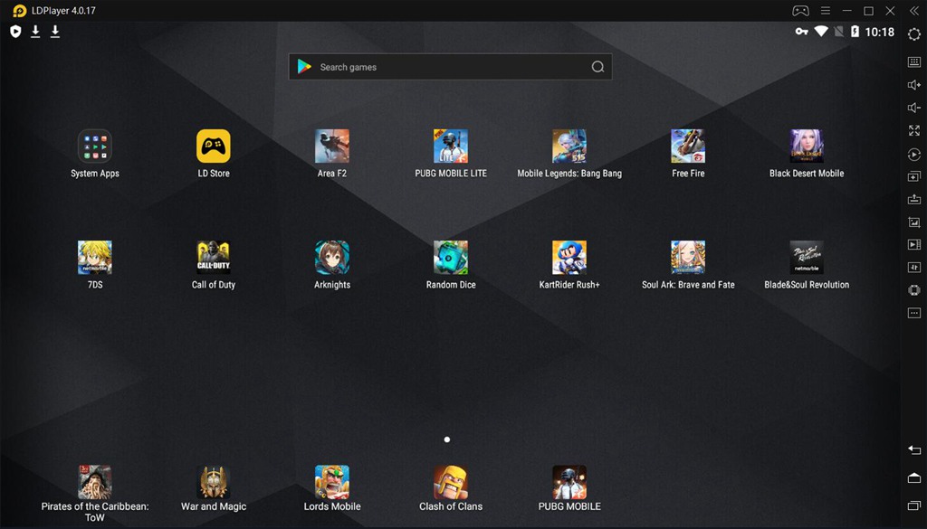Click the home screen page indicator dot

(x=447, y=439)
